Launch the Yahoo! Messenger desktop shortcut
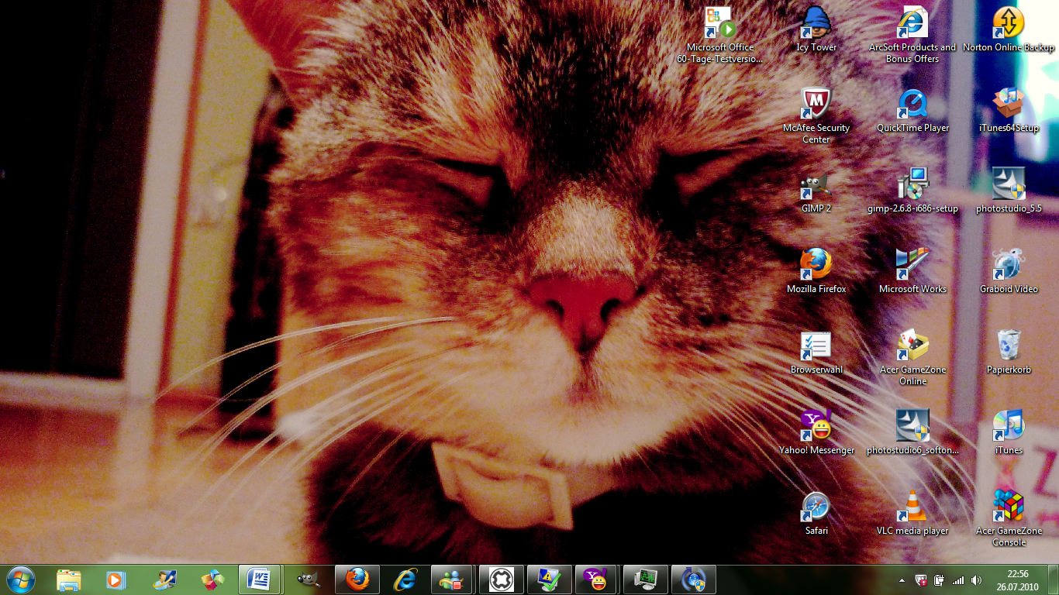Image resolution: width=1059 pixels, height=595 pixels. [x=816, y=434]
